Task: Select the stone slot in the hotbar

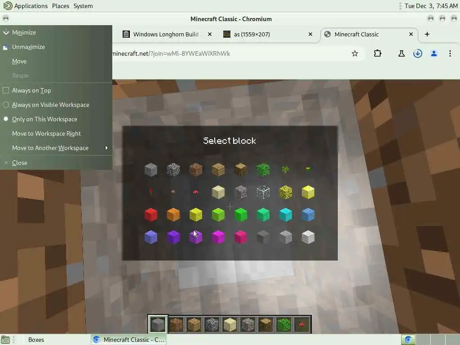Action: pos(158,324)
